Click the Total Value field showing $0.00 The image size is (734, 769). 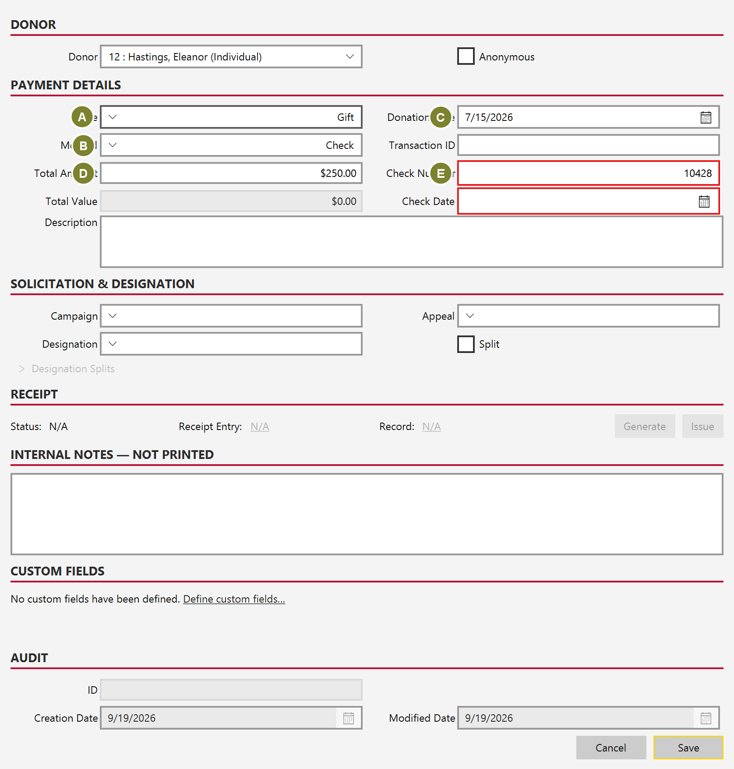coord(231,201)
